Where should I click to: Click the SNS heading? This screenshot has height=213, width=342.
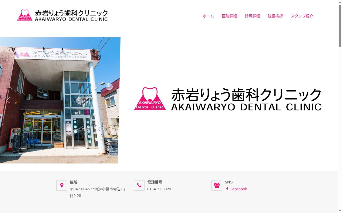point(229,182)
